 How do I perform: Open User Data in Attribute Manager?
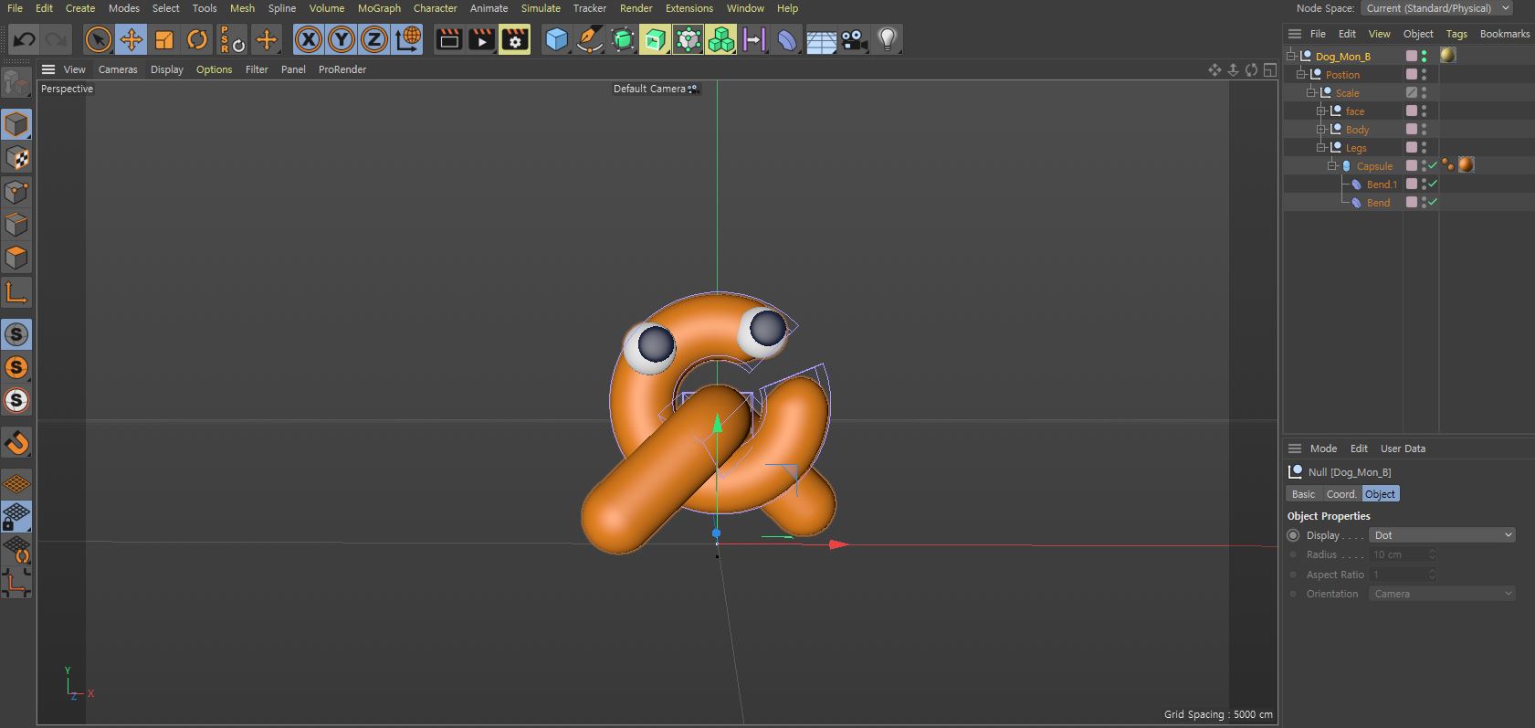point(1402,448)
